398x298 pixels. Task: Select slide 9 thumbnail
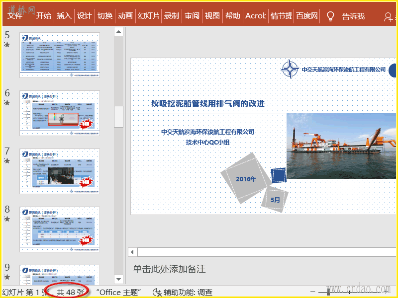(60, 275)
